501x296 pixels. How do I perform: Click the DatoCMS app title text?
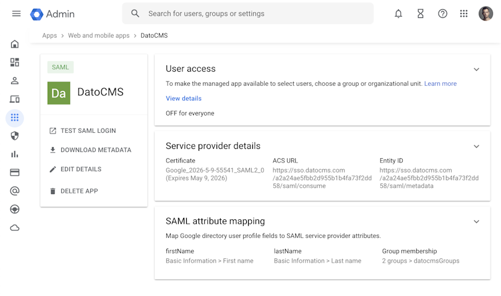(x=100, y=92)
